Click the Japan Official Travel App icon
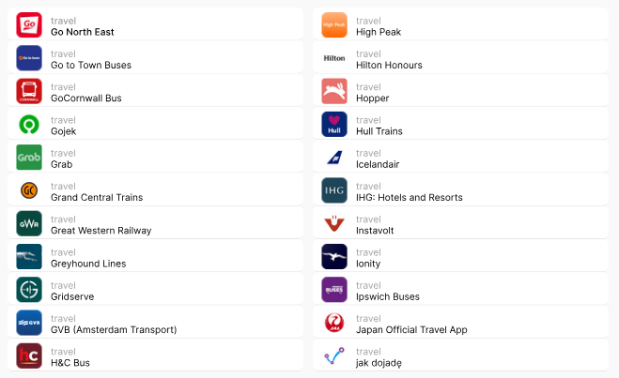619x378 pixels. click(334, 324)
